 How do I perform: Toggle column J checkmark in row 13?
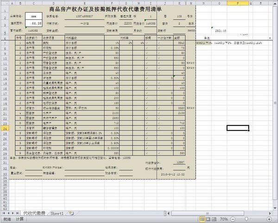point(159,73)
